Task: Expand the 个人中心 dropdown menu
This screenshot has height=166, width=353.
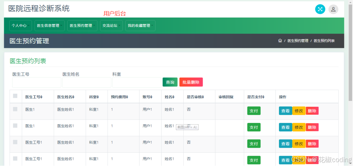Action: (x=20, y=25)
